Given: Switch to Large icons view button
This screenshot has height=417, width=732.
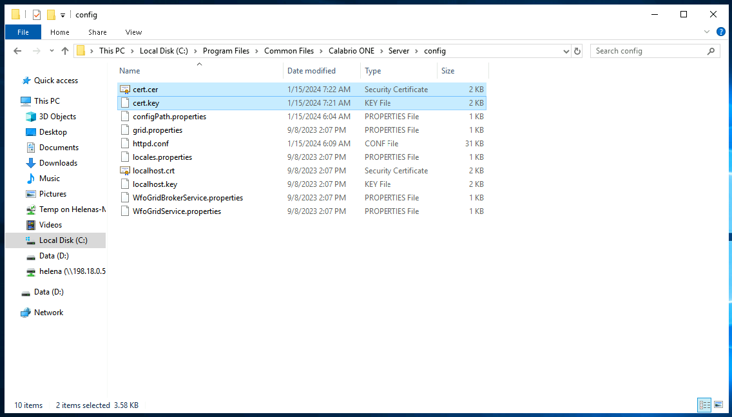Looking at the screenshot, I should (x=718, y=405).
